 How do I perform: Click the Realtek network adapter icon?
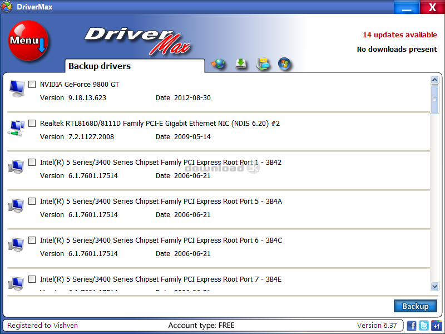pyautogui.click(x=16, y=128)
